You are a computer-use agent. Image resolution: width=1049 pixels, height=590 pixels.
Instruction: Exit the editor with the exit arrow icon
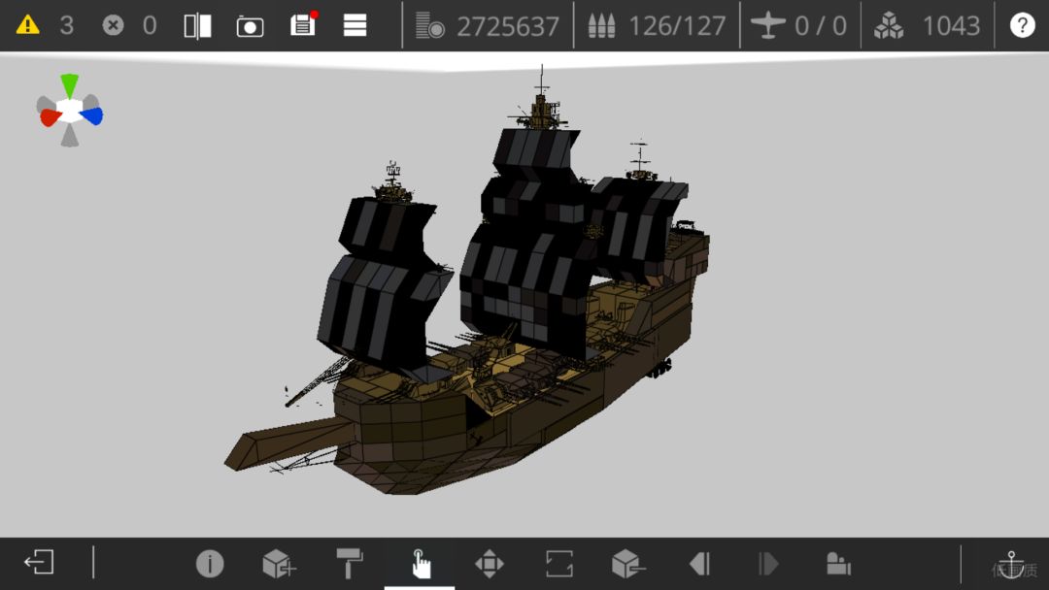(39, 563)
